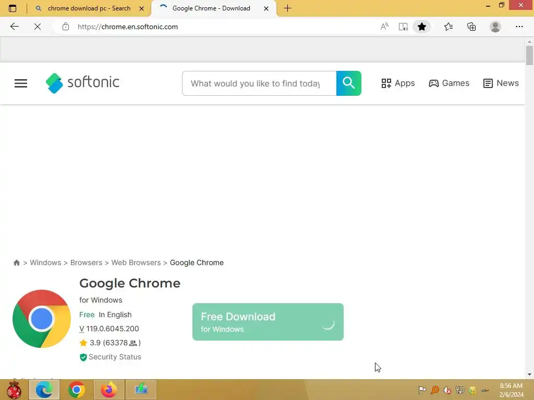Restore down the browser window
The image size is (534, 400).
501,5
